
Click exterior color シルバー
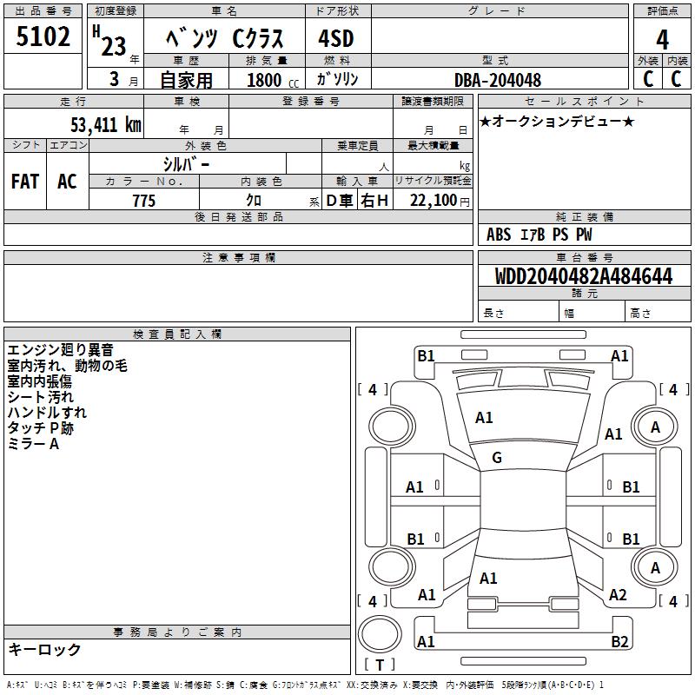coord(186,164)
